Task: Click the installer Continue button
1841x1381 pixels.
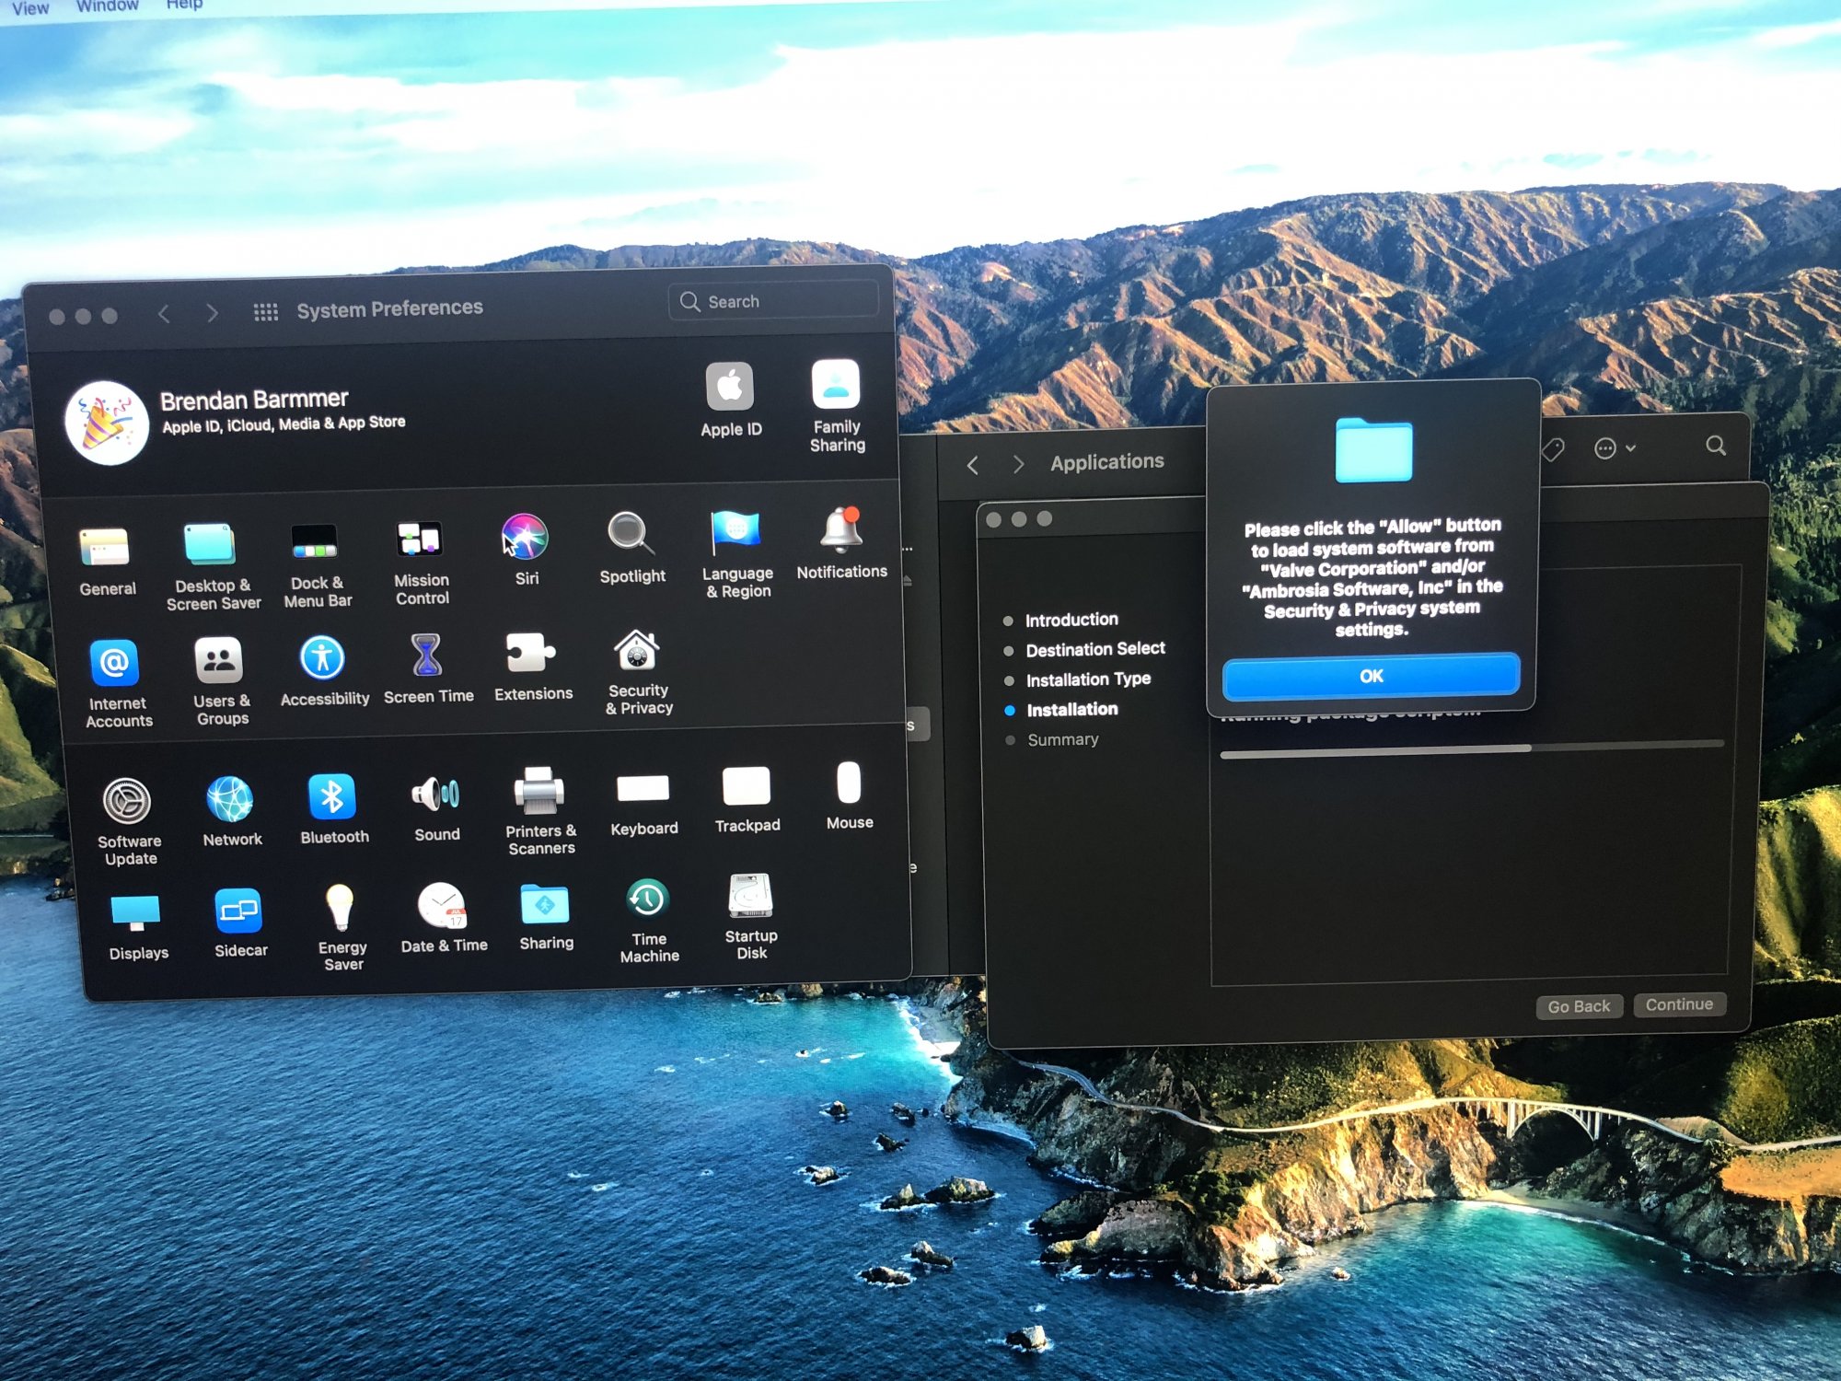Action: coord(1679,1004)
